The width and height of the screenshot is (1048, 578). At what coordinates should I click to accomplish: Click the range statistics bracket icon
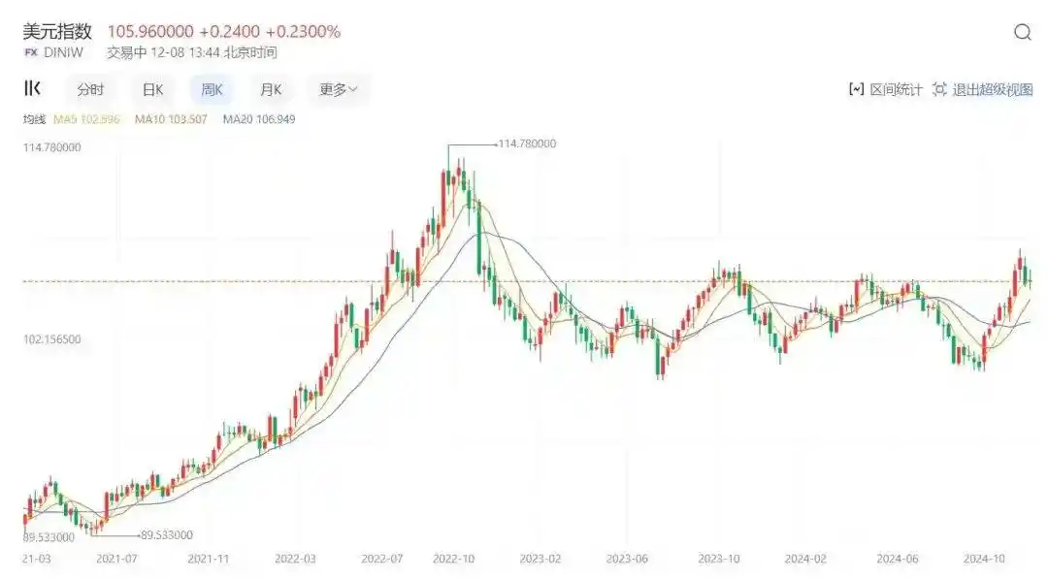(856, 89)
